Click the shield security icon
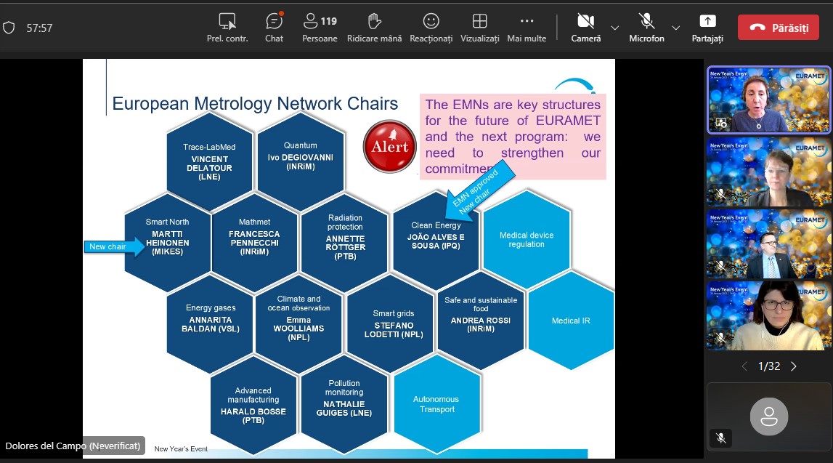Viewport: 833px width, 463px height. click(9, 28)
